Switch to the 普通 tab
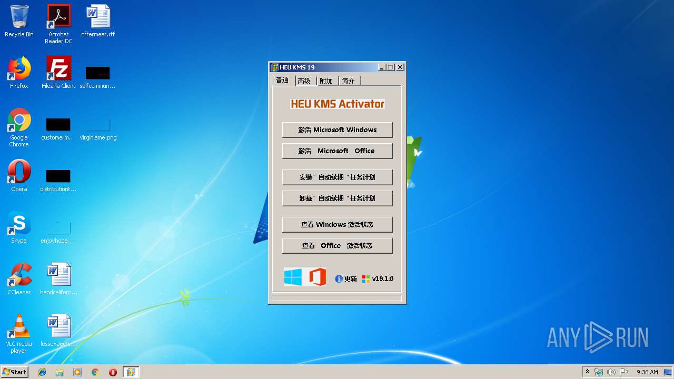Image resolution: width=674 pixels, height=379 pixels. tap(283, 80)
